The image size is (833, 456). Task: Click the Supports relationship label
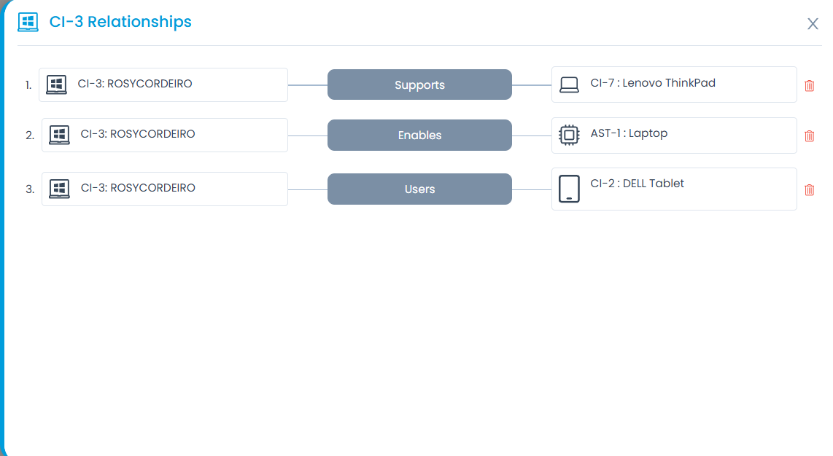[419, 85]
